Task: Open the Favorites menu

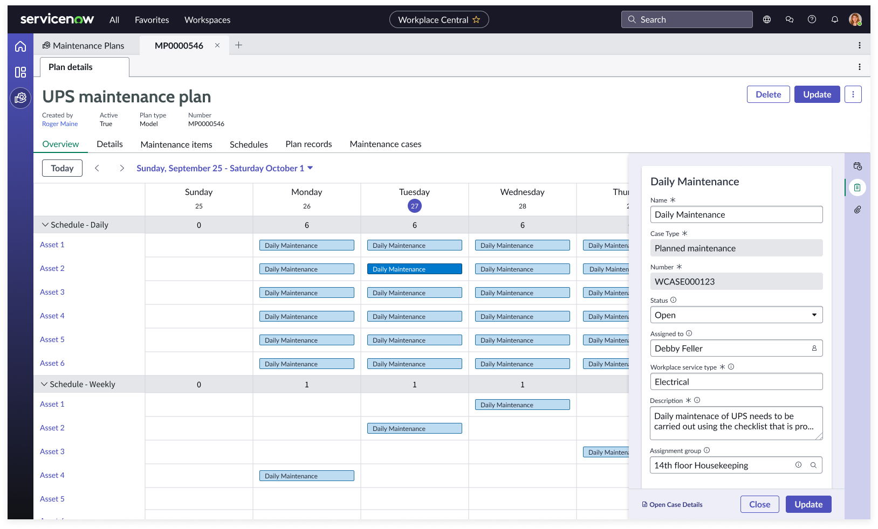Action: point(152,20)
